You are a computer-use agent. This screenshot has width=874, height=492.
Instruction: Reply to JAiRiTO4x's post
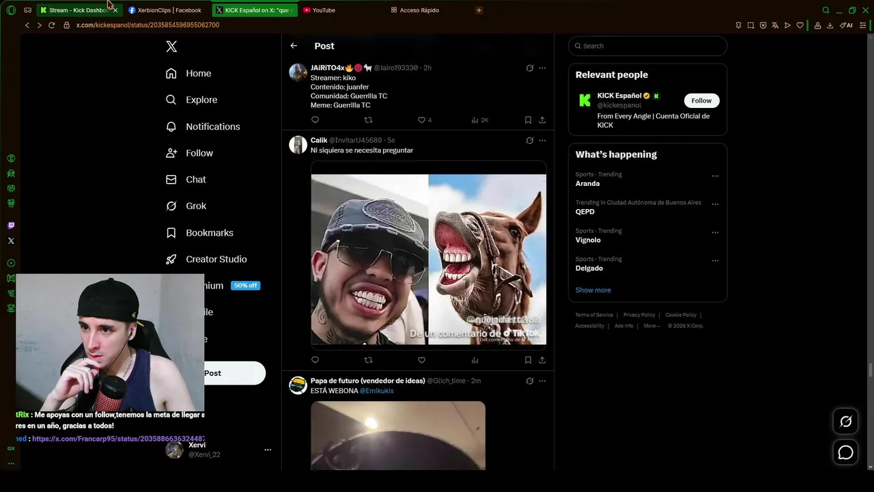pyautogui.click(x=315, y=120)
